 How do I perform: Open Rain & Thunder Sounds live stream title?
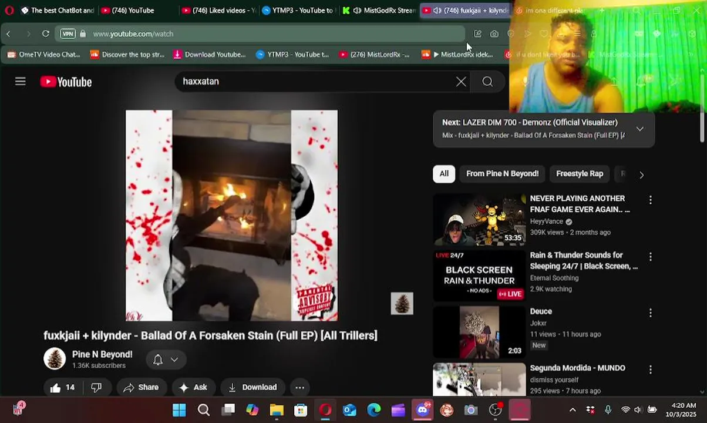pos(584,261)
